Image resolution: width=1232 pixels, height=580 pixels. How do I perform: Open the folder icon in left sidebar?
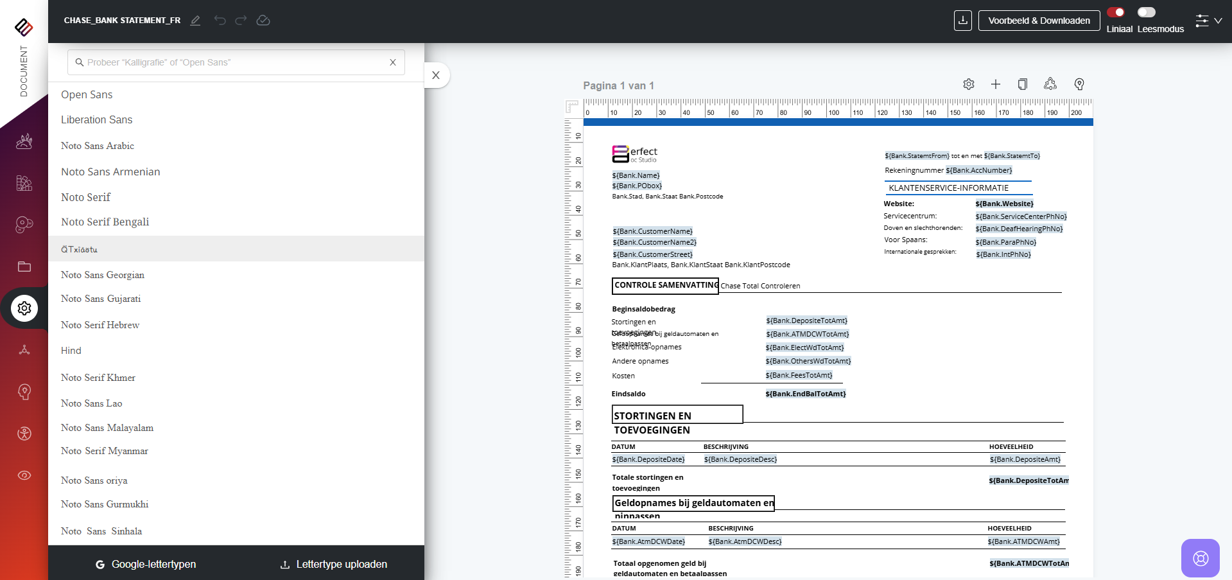(x=24, y=267)
